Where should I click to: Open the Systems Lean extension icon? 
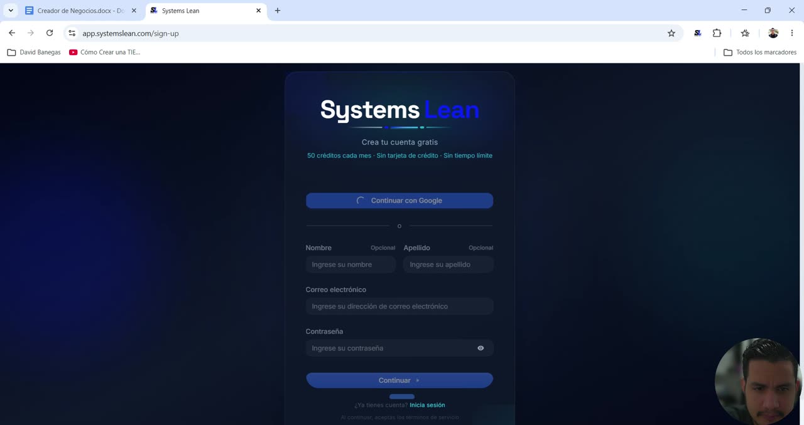coord(697,33)
